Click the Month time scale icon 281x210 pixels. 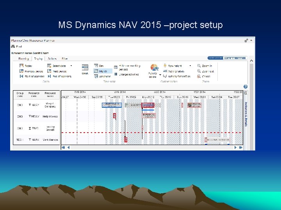pyautogui.click(x=96, y=71)
